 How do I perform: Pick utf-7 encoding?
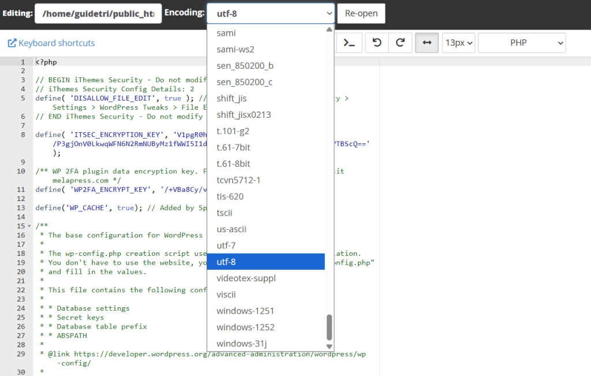265,245
